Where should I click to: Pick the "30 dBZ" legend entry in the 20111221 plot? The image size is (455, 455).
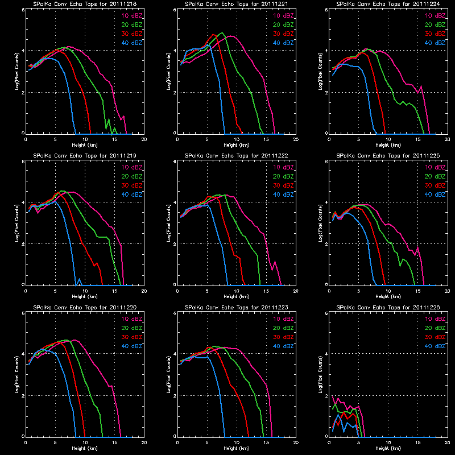pyautogui.click(x=283, y=34)
